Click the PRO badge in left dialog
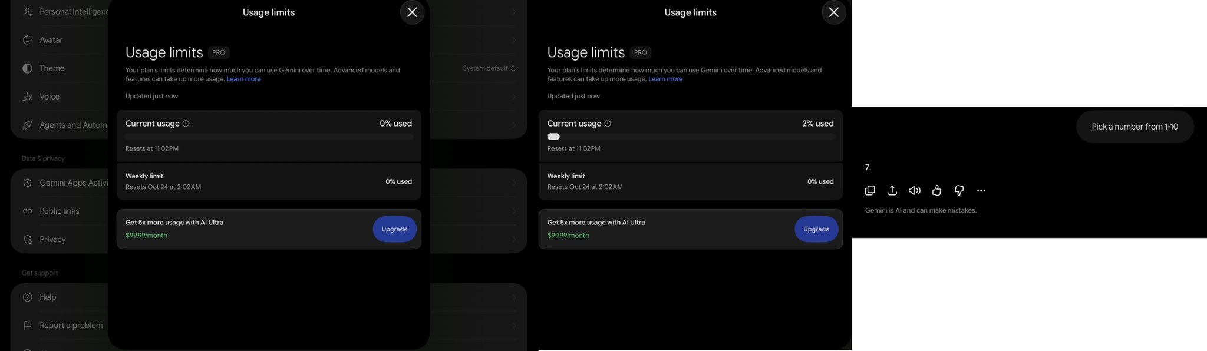Viewport: 1207px width, 351px height. 219,52
